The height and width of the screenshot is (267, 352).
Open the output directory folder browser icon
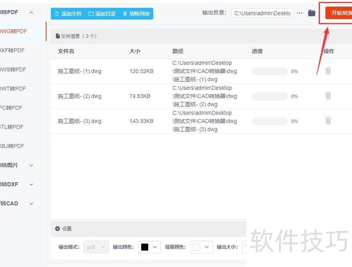[312, 13]
